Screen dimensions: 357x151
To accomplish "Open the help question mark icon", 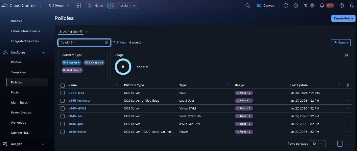I will (342, 6).
